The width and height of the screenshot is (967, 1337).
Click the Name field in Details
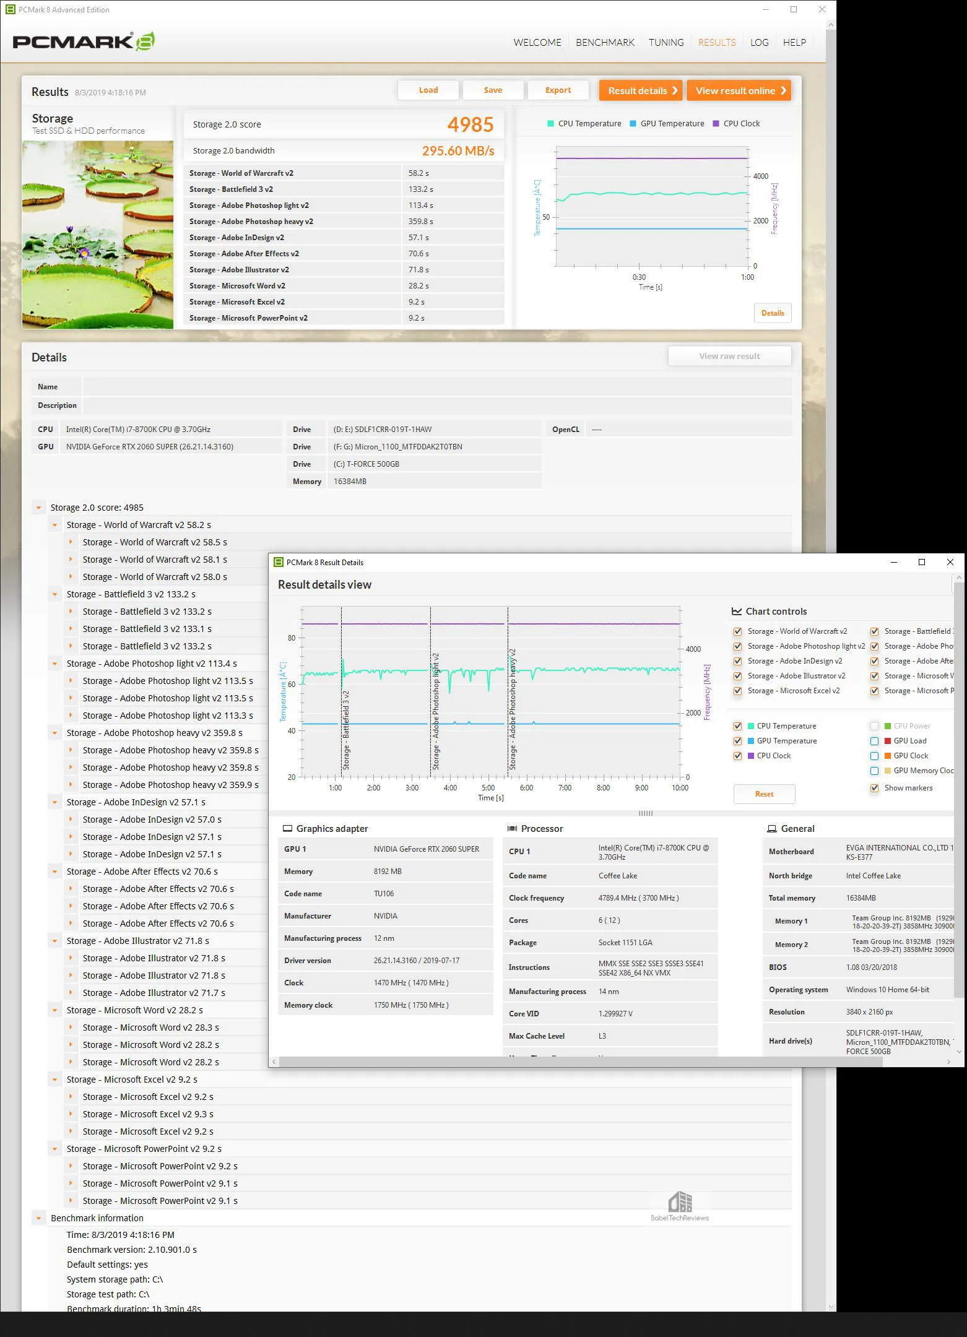pyautogui.click(x=437, y=387)
